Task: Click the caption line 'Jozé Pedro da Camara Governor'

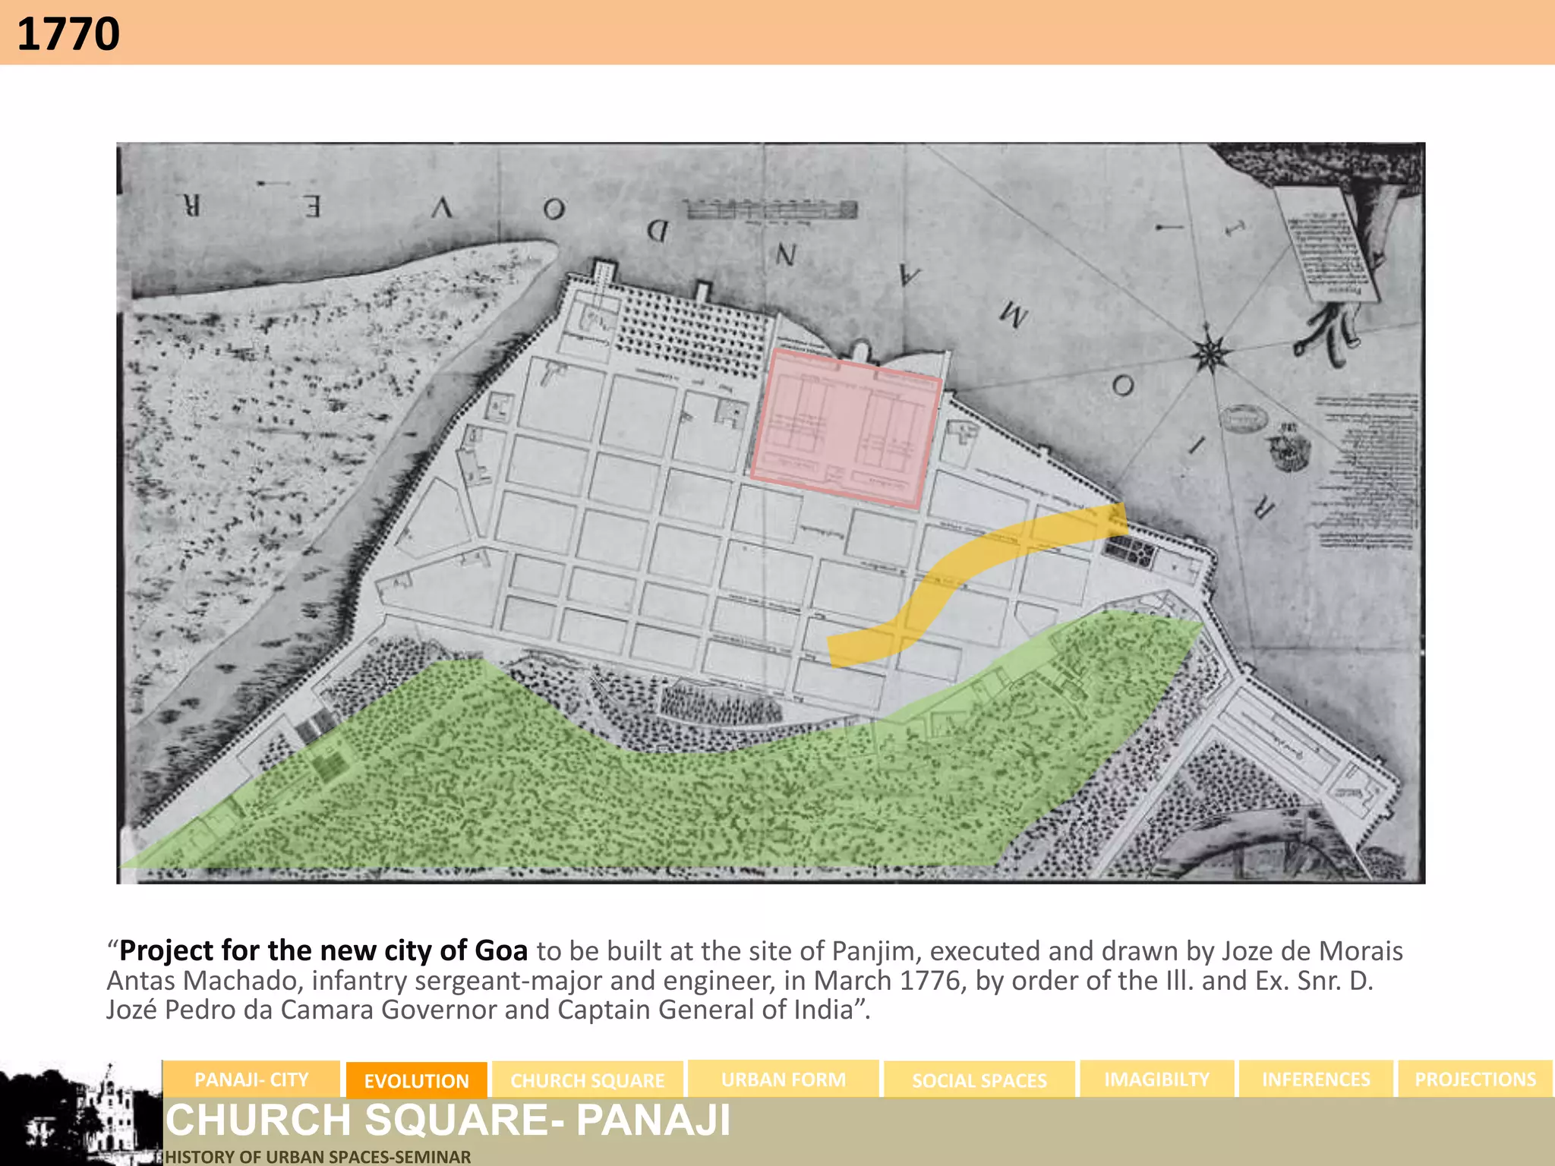Action: (x=488, y=1010)
